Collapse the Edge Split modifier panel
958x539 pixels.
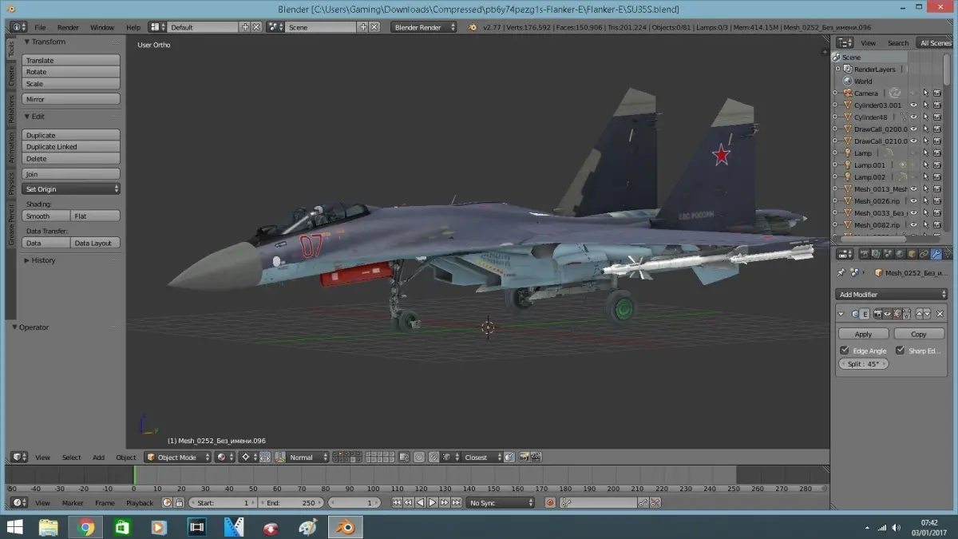841,314
